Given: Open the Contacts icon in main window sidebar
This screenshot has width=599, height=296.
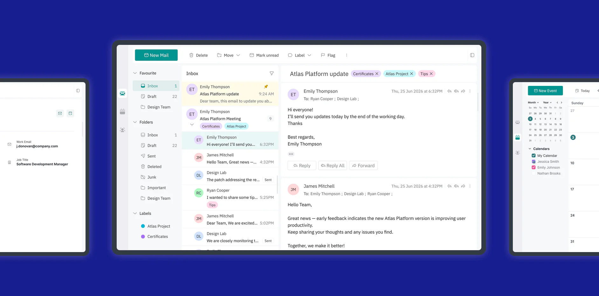Looking at the screenshot, I should pos(122,130).
